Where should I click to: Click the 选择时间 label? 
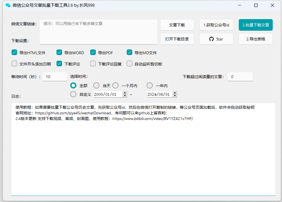point(79,76)
